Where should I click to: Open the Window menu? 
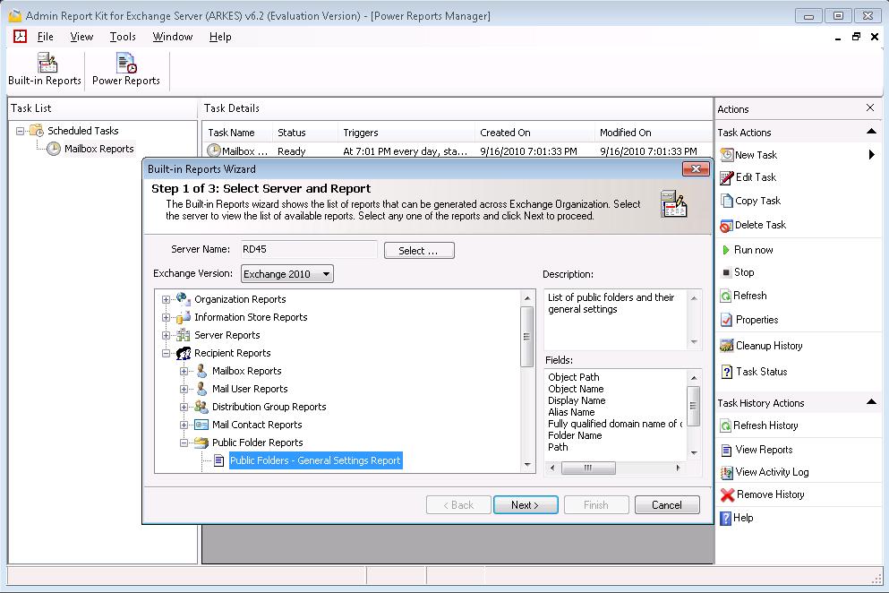click(x=172, y=37)
